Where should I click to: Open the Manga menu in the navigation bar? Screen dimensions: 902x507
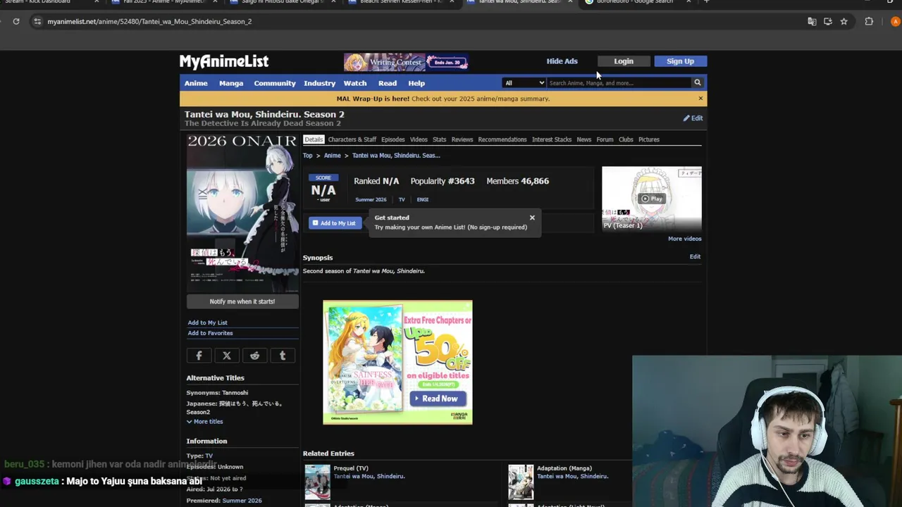tap(231, 83)
